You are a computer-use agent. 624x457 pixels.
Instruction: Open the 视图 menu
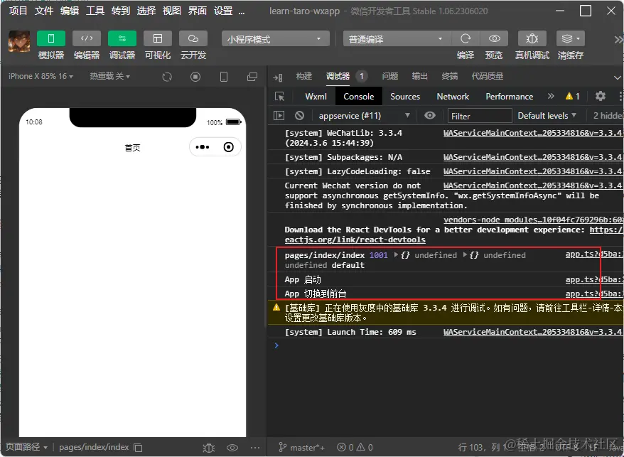(171, 11)
